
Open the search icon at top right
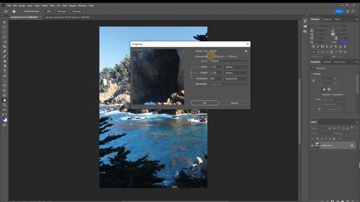348,11
